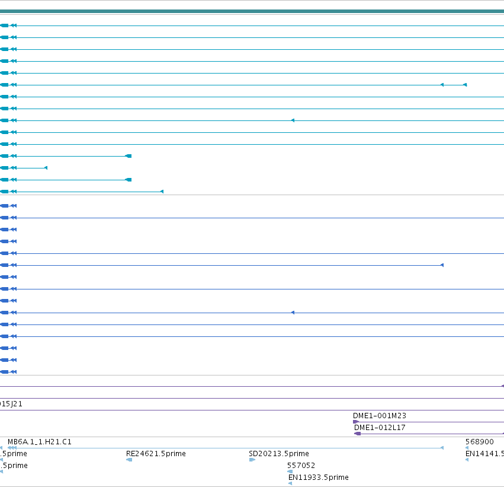Click the mid-line exon arrowhead on blue transcript
The height and width of the screenshot is (487, 504).
(x=293, y=313)
